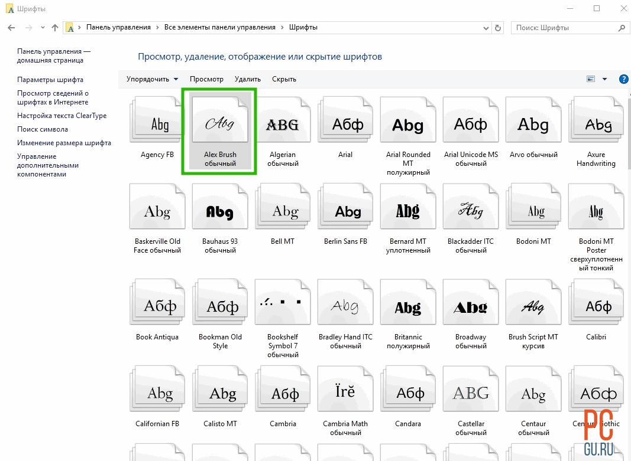The width and height of the screenshot is (631, 461).
Task: Go up one folder level arrow
Action: click(55, 28)
